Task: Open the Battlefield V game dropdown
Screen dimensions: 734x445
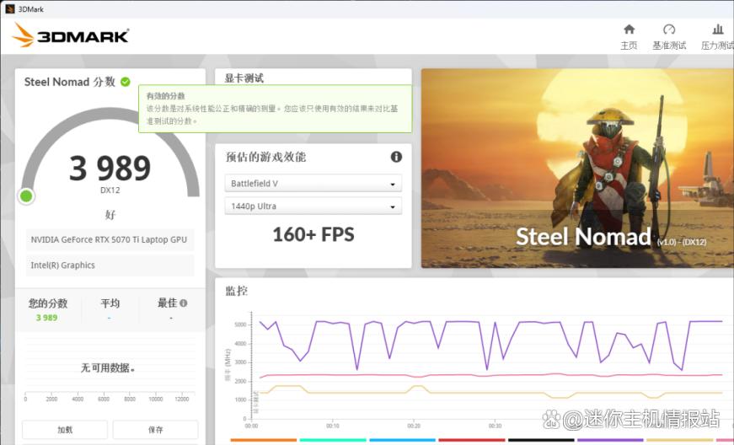Action: click(x=313, y=184)
